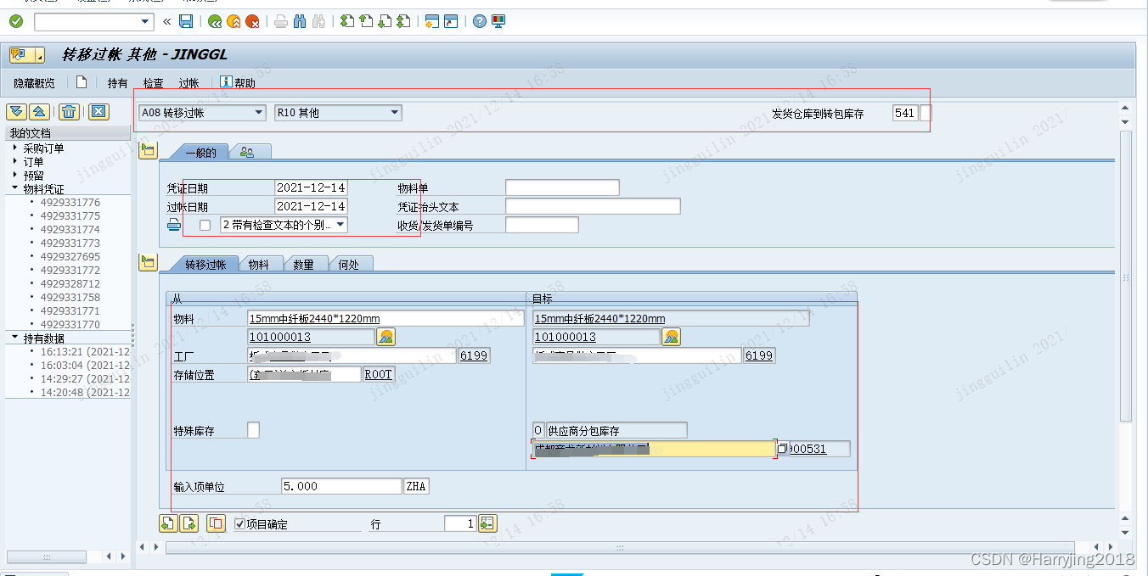Click the Go to line icon
The height and width of the screenshot is (576, 1148).
click(x=487, y=523)
